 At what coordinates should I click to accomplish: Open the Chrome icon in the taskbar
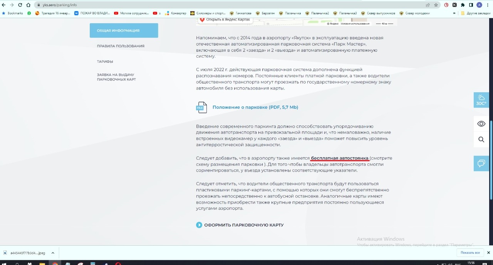pos(55,263)
